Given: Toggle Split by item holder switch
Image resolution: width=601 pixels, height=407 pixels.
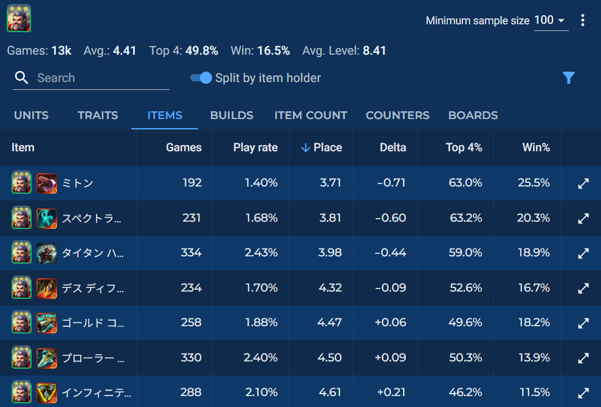Looking at the screenshot, I should click(x=201, y=78).
